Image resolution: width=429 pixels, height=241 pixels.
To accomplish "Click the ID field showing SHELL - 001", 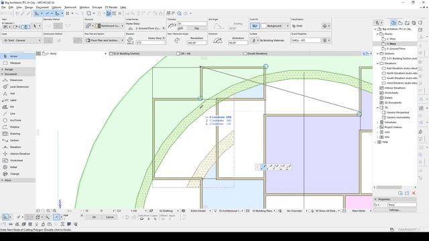I will 306,40.
